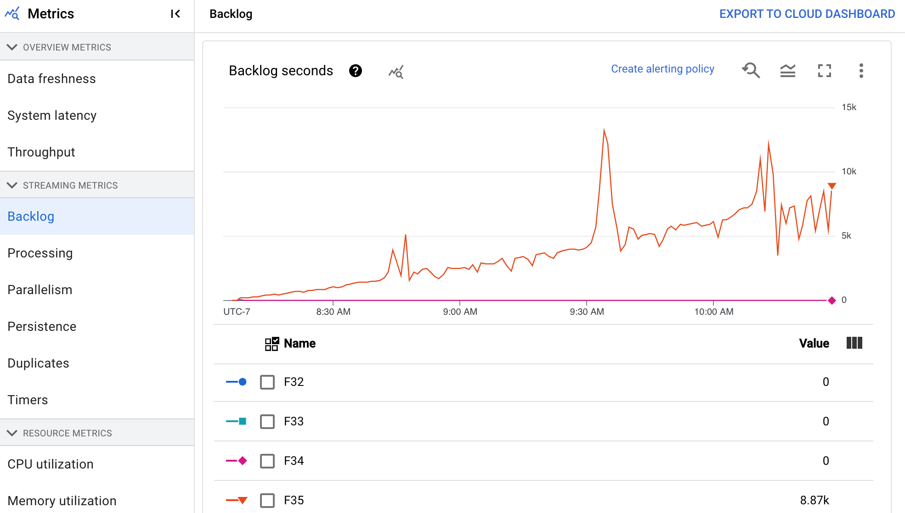The image size is (905, 513).
Task: Toggle checkbox next to F35 row
Action: coord(266,500)
